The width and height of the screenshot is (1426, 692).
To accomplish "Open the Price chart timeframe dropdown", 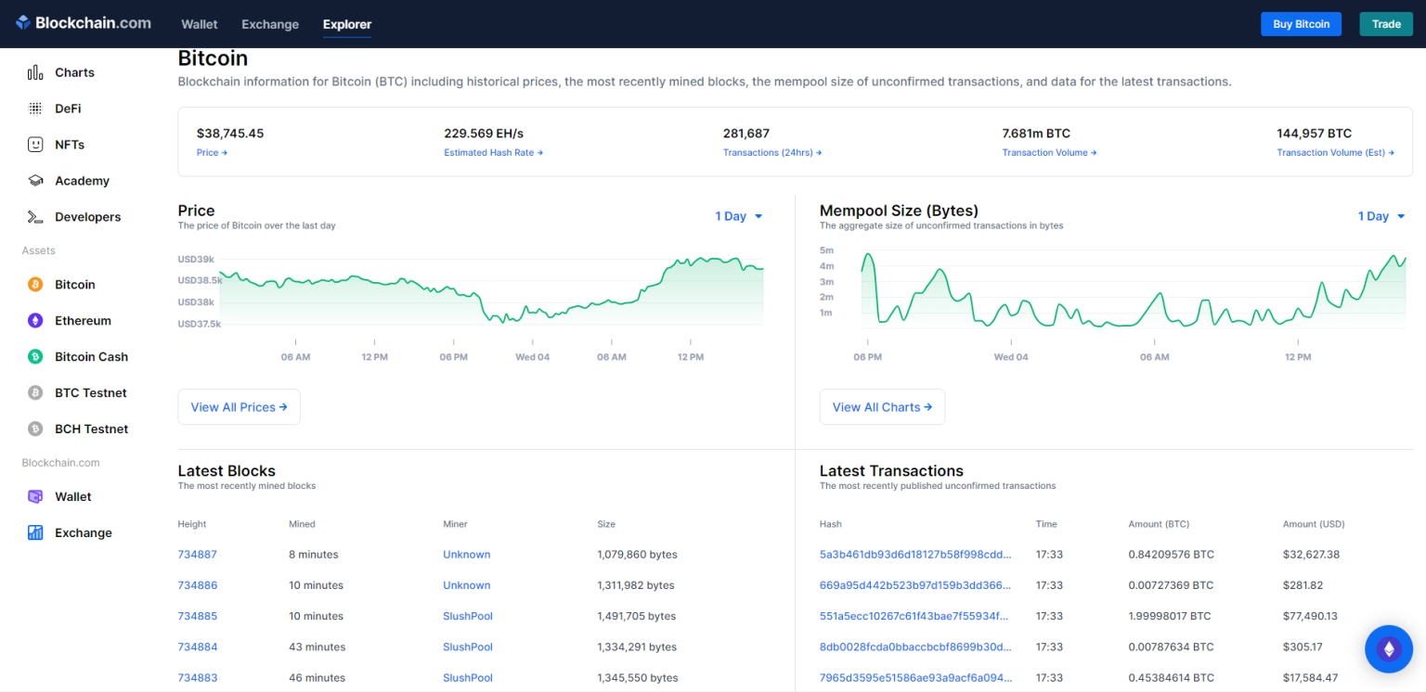I will coord(738,215).
